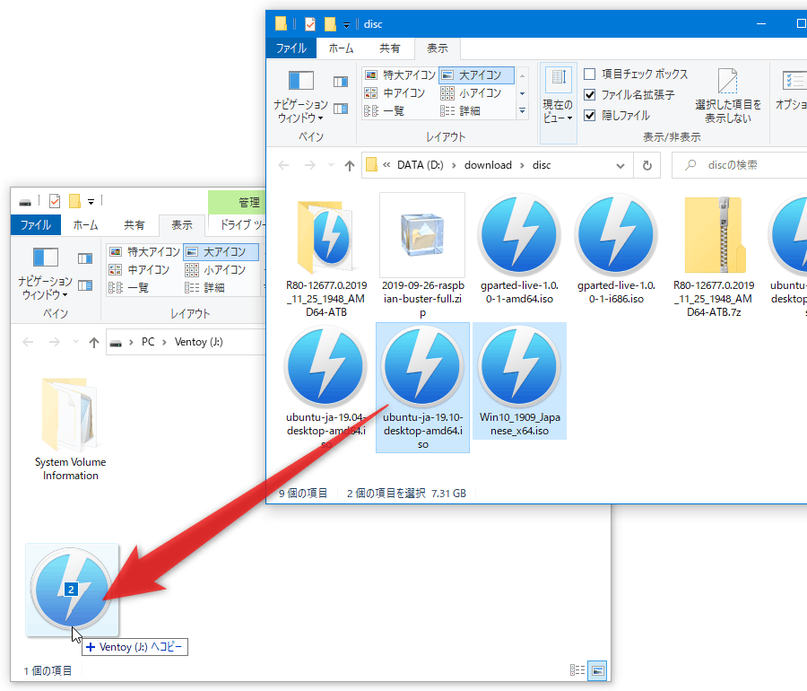
Task: Select the 2019-09-26-raspbian-buster-full.zip archive
Action: click(422, 256)
